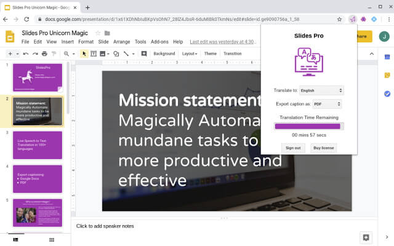Expand the side panel arrow
Image resolution: width=394 pixels, height=246 pixels.
(387, 237)
